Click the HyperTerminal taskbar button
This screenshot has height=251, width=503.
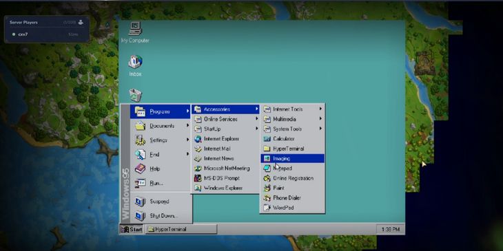click(181, 229)
